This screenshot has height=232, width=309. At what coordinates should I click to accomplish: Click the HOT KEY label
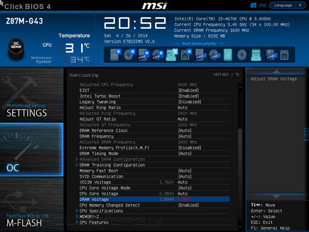pos(221,74)
